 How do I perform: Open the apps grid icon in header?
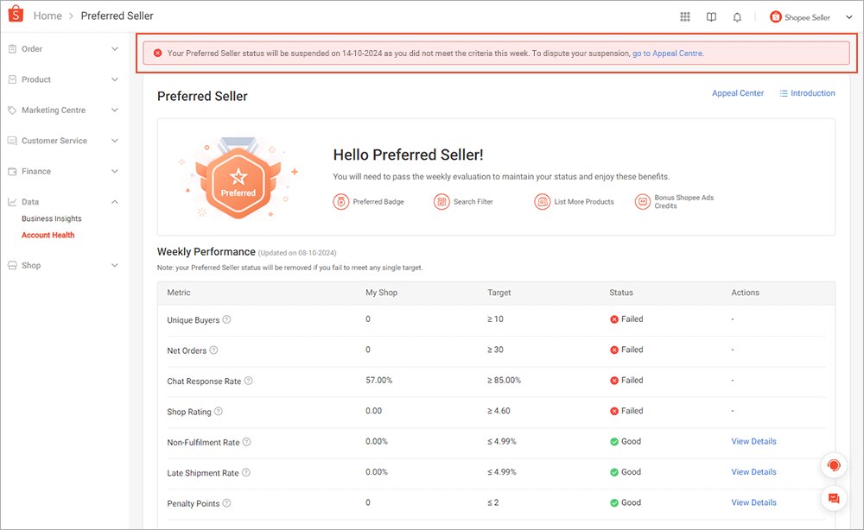coord(684,16)
